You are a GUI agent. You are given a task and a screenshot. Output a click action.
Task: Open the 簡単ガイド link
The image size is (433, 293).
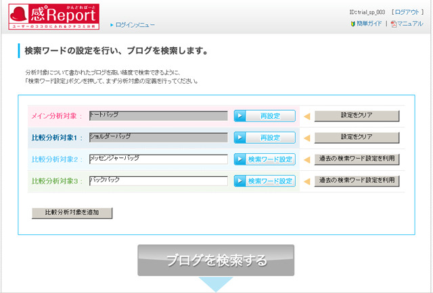pos(369,24)
